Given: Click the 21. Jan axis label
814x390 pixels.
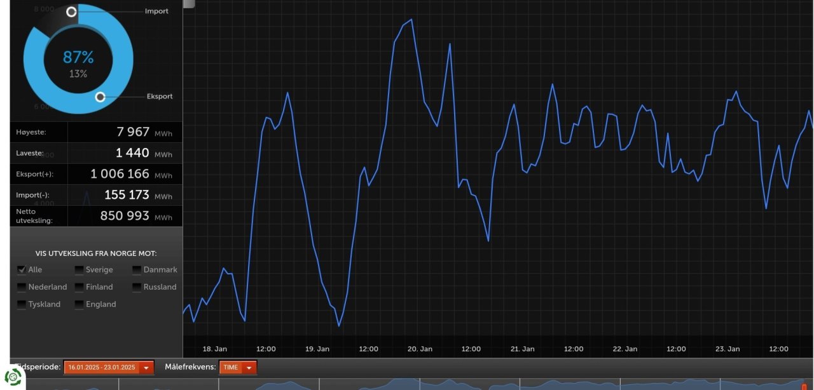Looking at the screenshot, I should click(522, 349).
